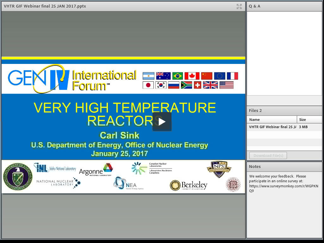Select the VHTR GIF Webinar file entry
The image size is (324, 243).
click(x=272, y=127)
